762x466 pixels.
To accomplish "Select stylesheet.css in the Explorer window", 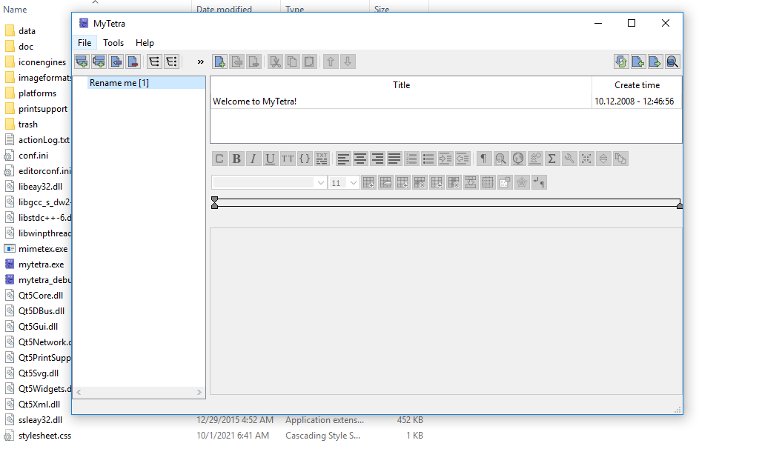I will pos(44,436).
